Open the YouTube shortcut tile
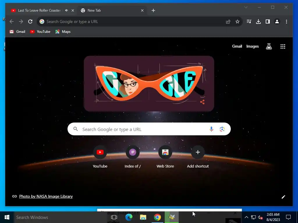 point(100,157)
